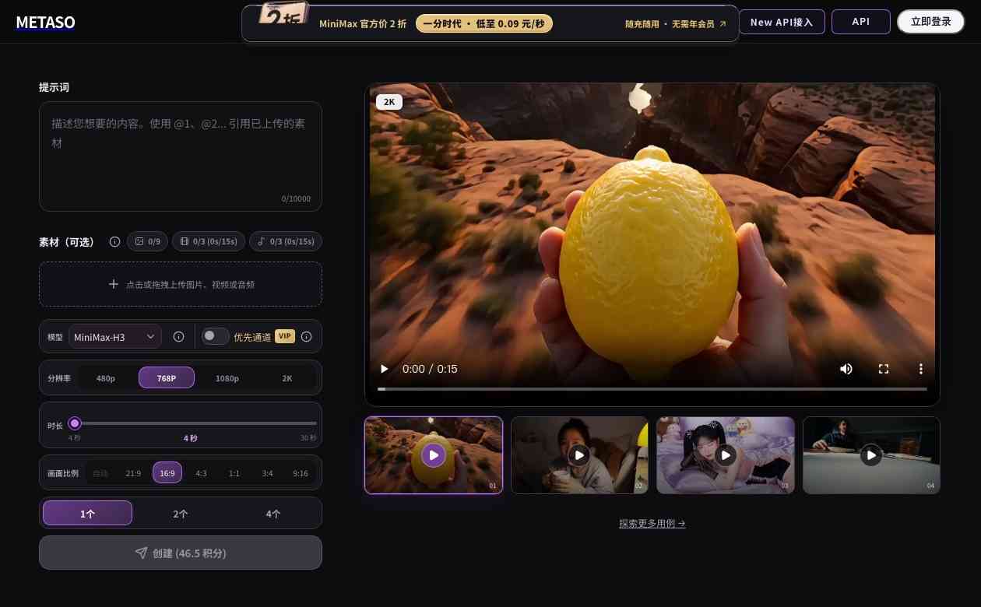Open the MiniMax-H3 model dropdown
The height and width of the screenshot is (607, 981).
[x=115, y=337]
